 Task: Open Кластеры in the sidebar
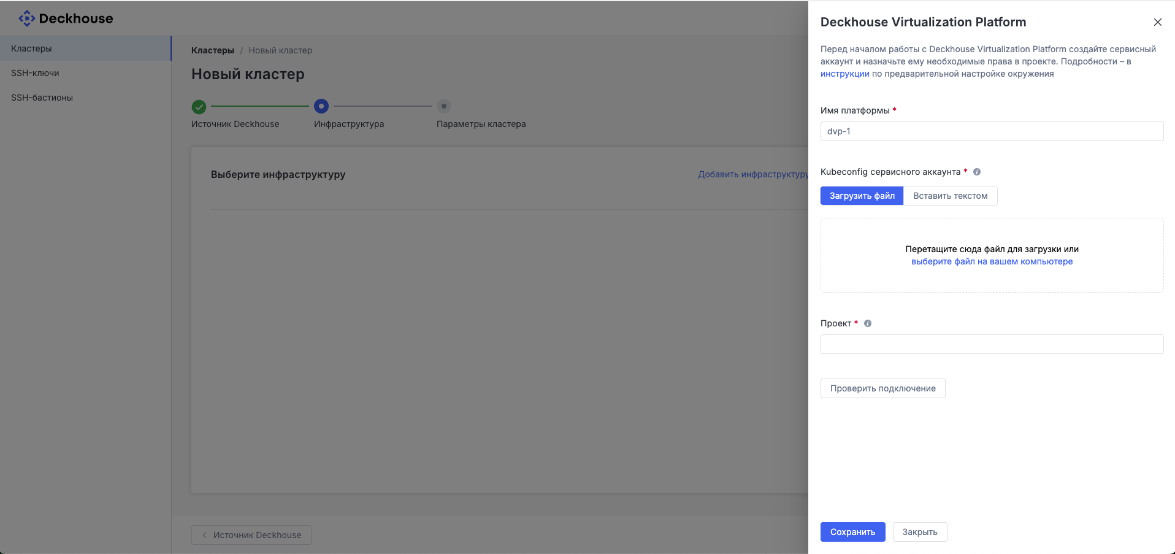85,48
